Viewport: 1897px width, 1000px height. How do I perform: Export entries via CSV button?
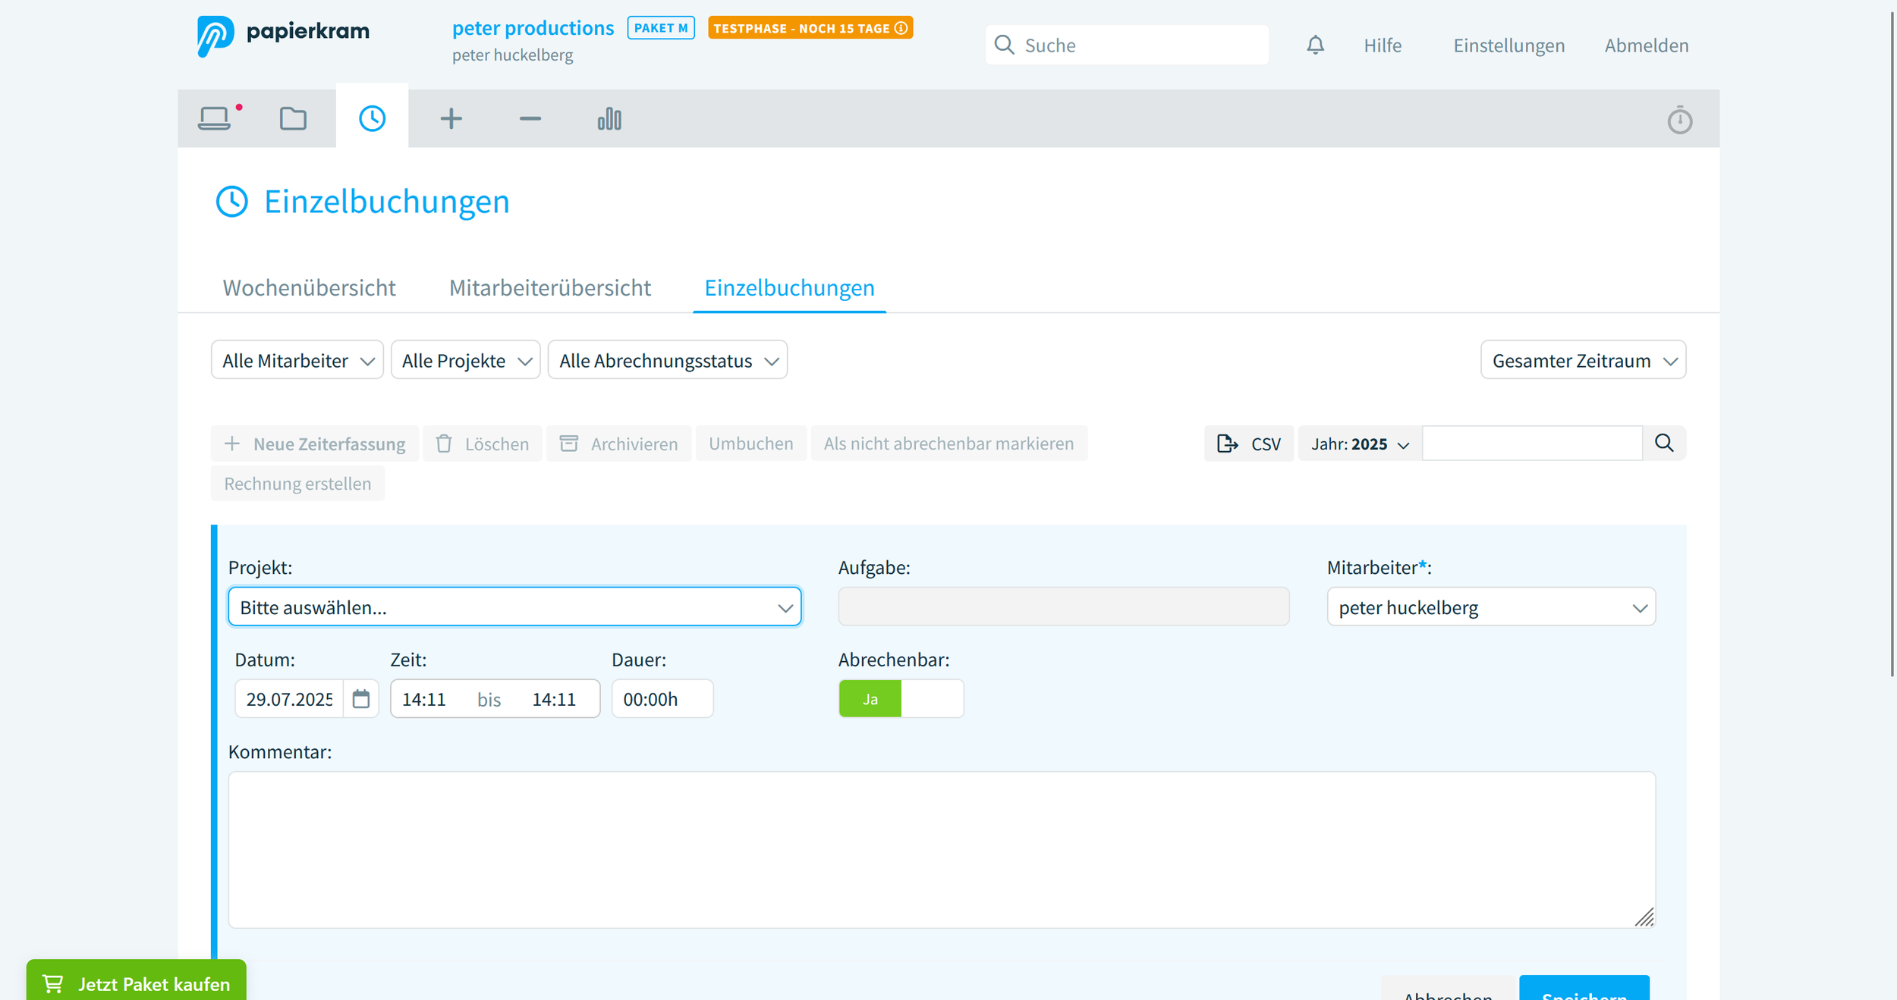[x=1248, y=444]
